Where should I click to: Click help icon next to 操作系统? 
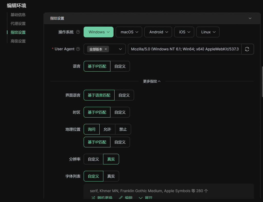(x=78, y=32)
